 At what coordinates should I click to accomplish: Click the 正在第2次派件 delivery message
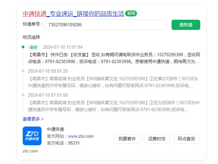click(113, 82)
